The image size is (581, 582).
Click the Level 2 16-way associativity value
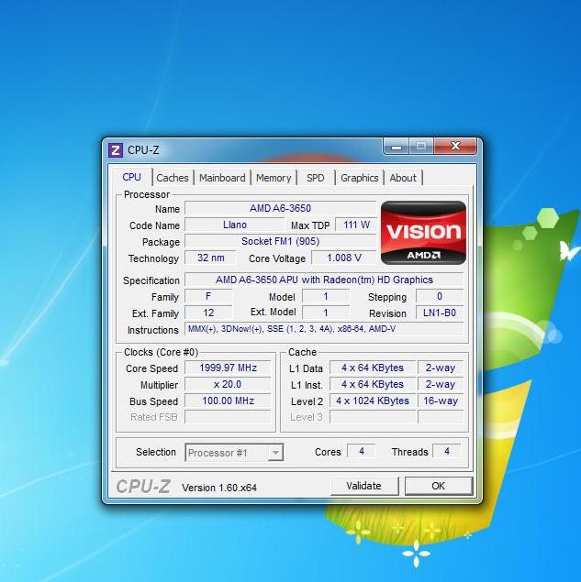tap(441, 401)
